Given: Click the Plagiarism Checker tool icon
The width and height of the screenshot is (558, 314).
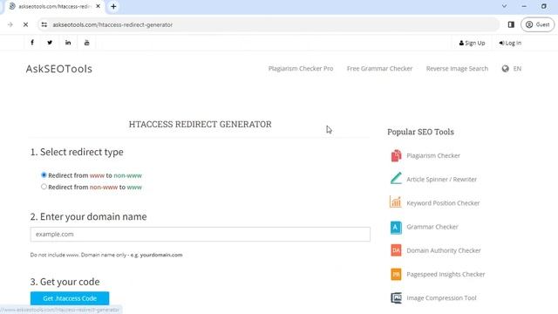Looking at the screenshot, I should (396, 155).
